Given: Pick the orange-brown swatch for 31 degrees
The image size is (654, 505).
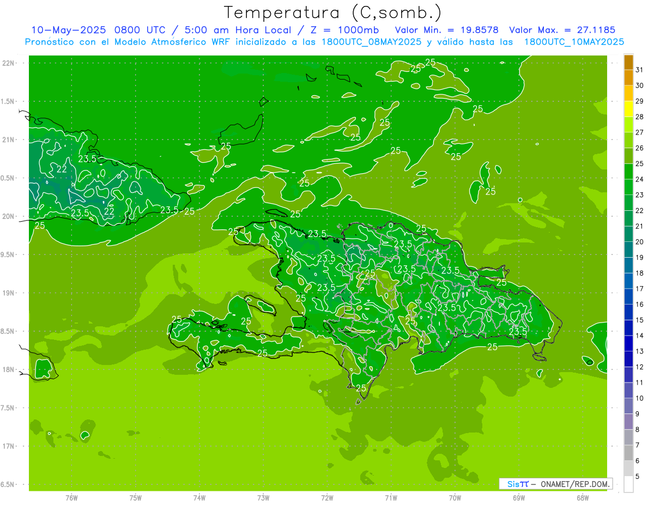Looking at the screenshot, I should pyautogui.click(x=628, y=63).
